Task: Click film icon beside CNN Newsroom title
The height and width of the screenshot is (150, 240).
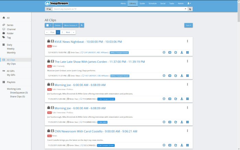Action: point(52,131)
